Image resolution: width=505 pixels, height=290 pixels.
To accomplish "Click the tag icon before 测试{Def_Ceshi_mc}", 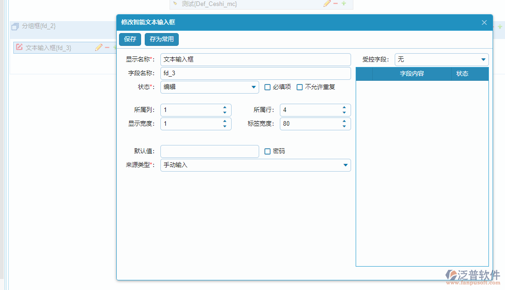I will click(x=176, y=4).
